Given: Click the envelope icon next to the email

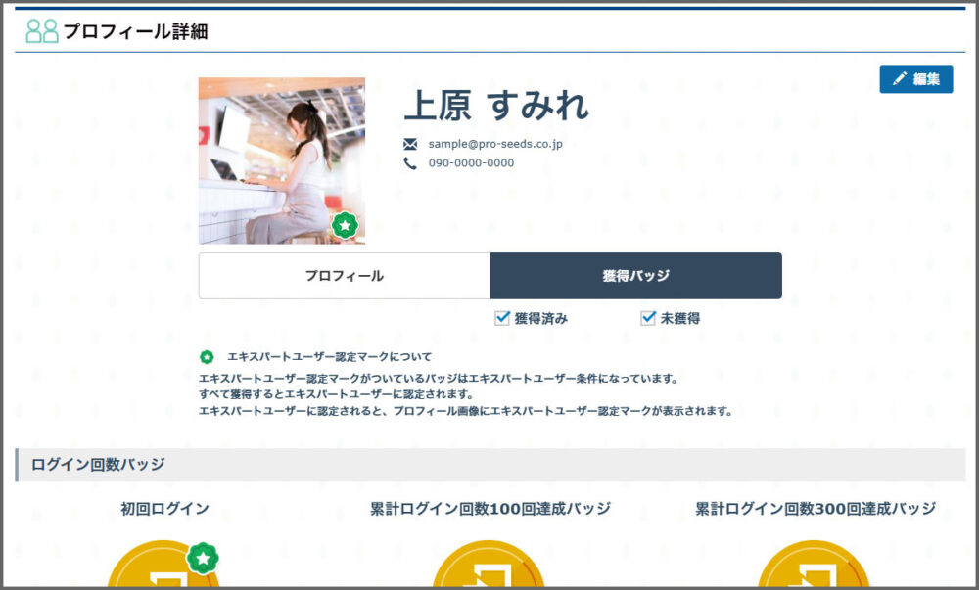Looking at the screenshot, I should (x=410, y=144).
